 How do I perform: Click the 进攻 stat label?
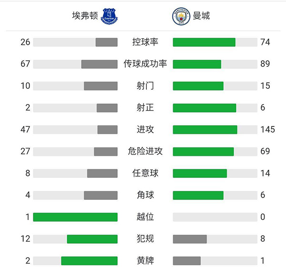pos(145,130)
